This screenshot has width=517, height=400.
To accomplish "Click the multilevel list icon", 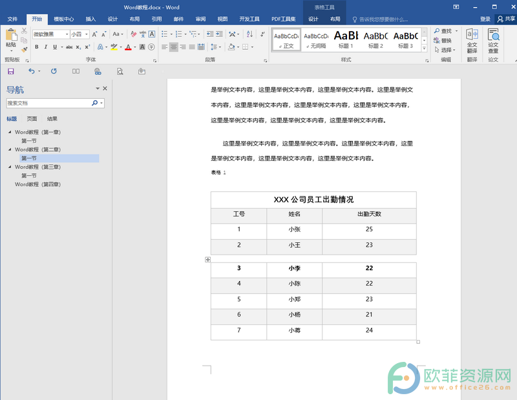I will (x=193, y=34).
